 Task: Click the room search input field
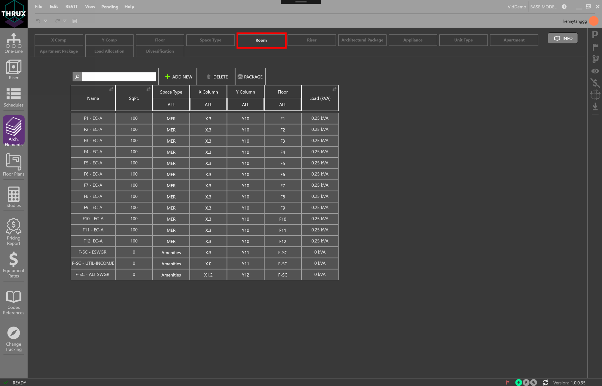click(119, 77)
